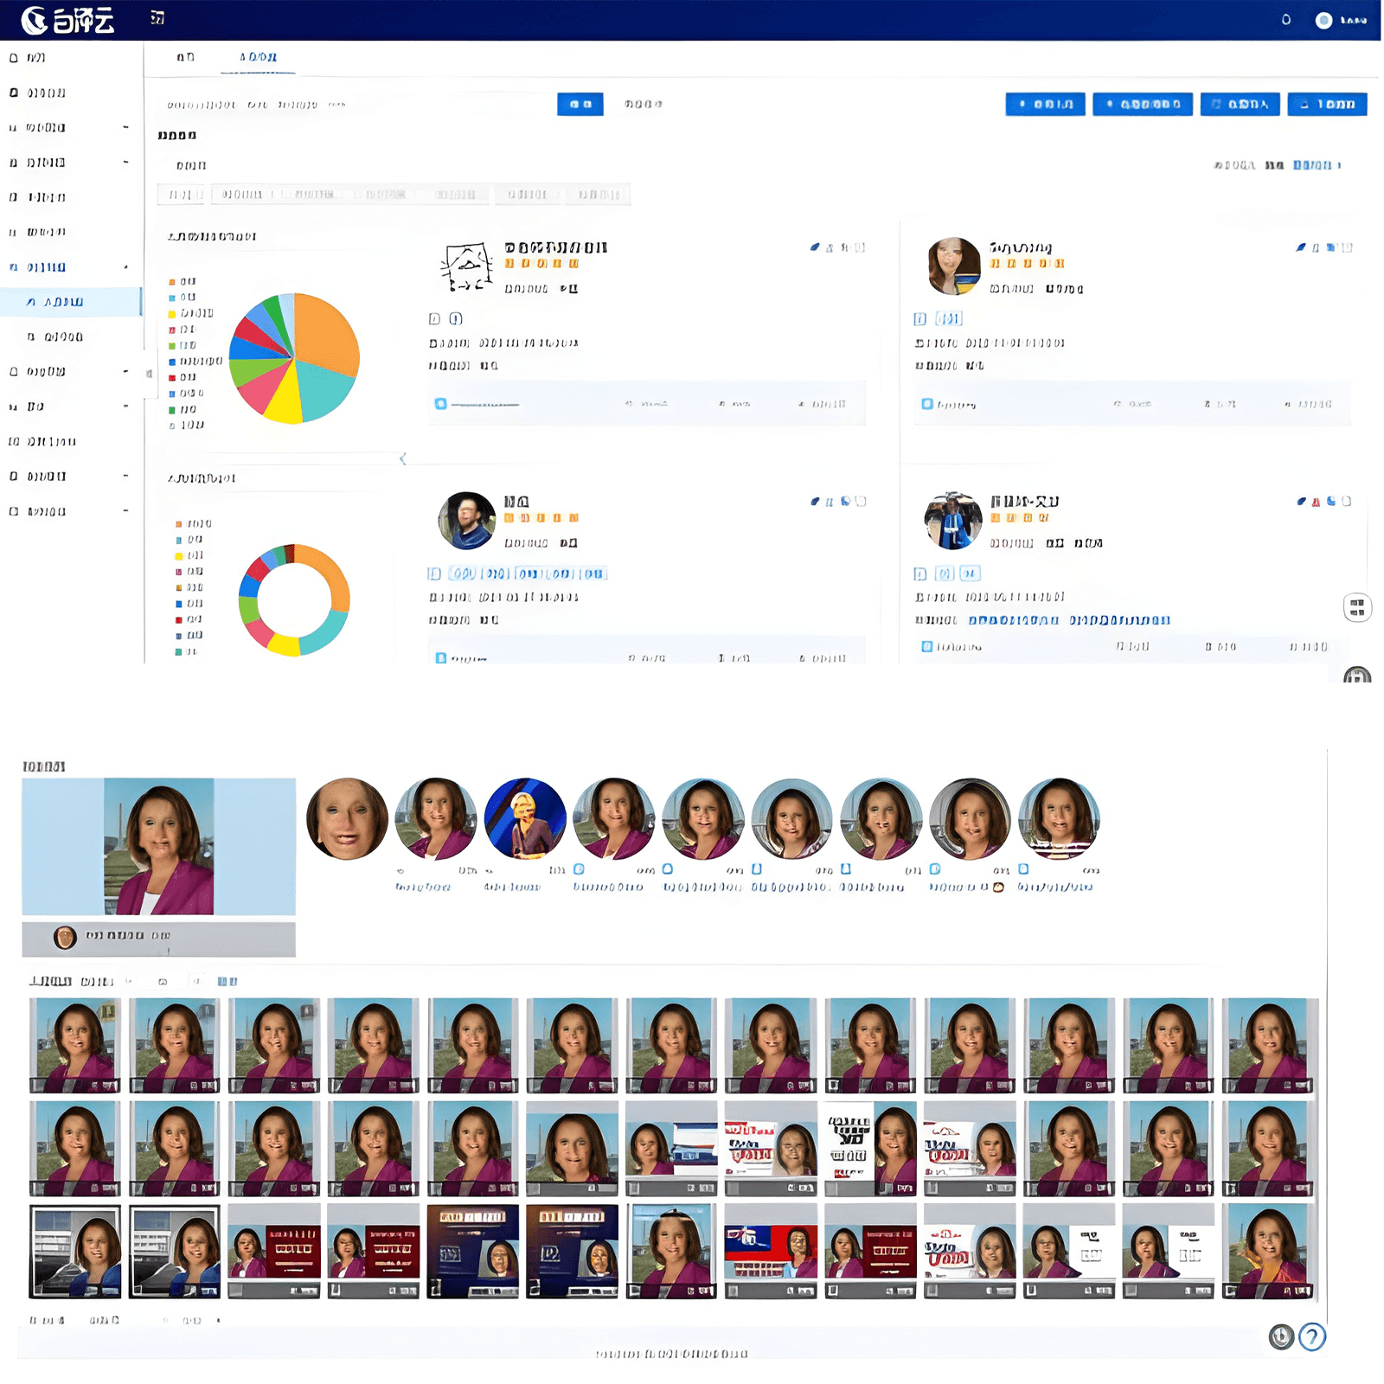Click the logo in the top-left header

pos(67,20)
